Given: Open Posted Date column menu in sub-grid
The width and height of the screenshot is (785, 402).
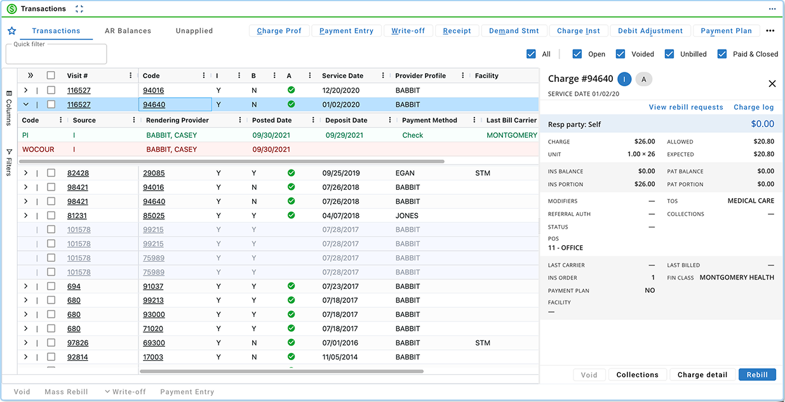Looking at the screenshot, I should pos(313,120).
